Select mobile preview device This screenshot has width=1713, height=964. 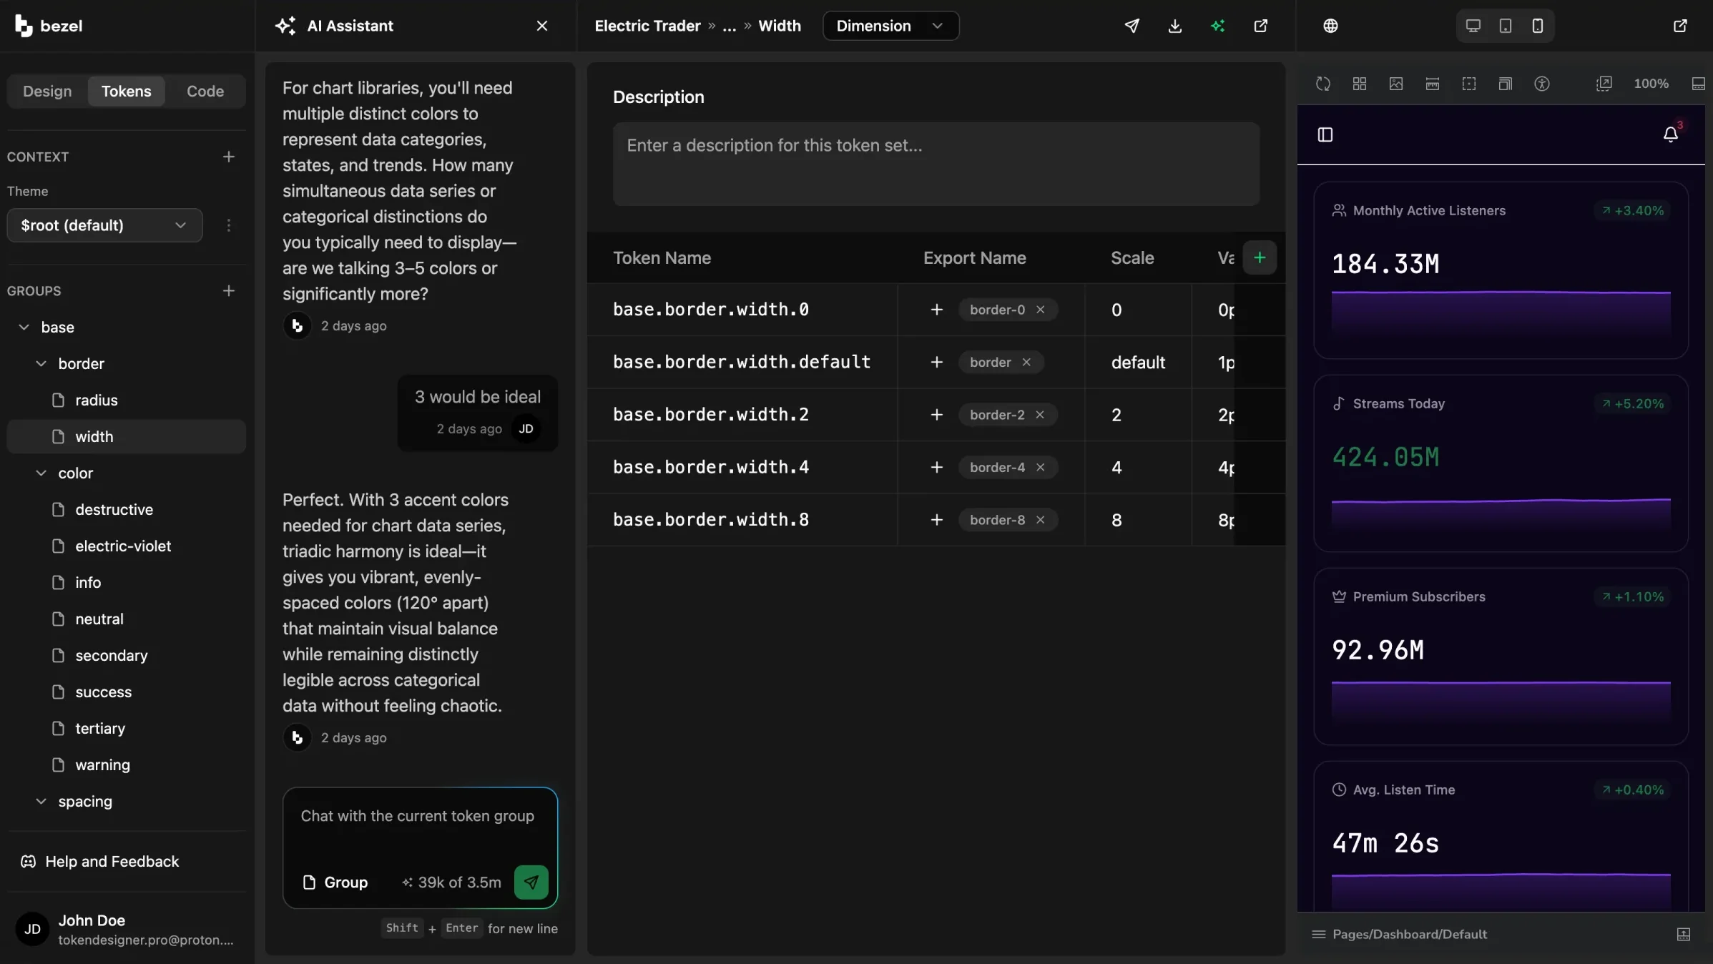click(x=1538, y=26)
